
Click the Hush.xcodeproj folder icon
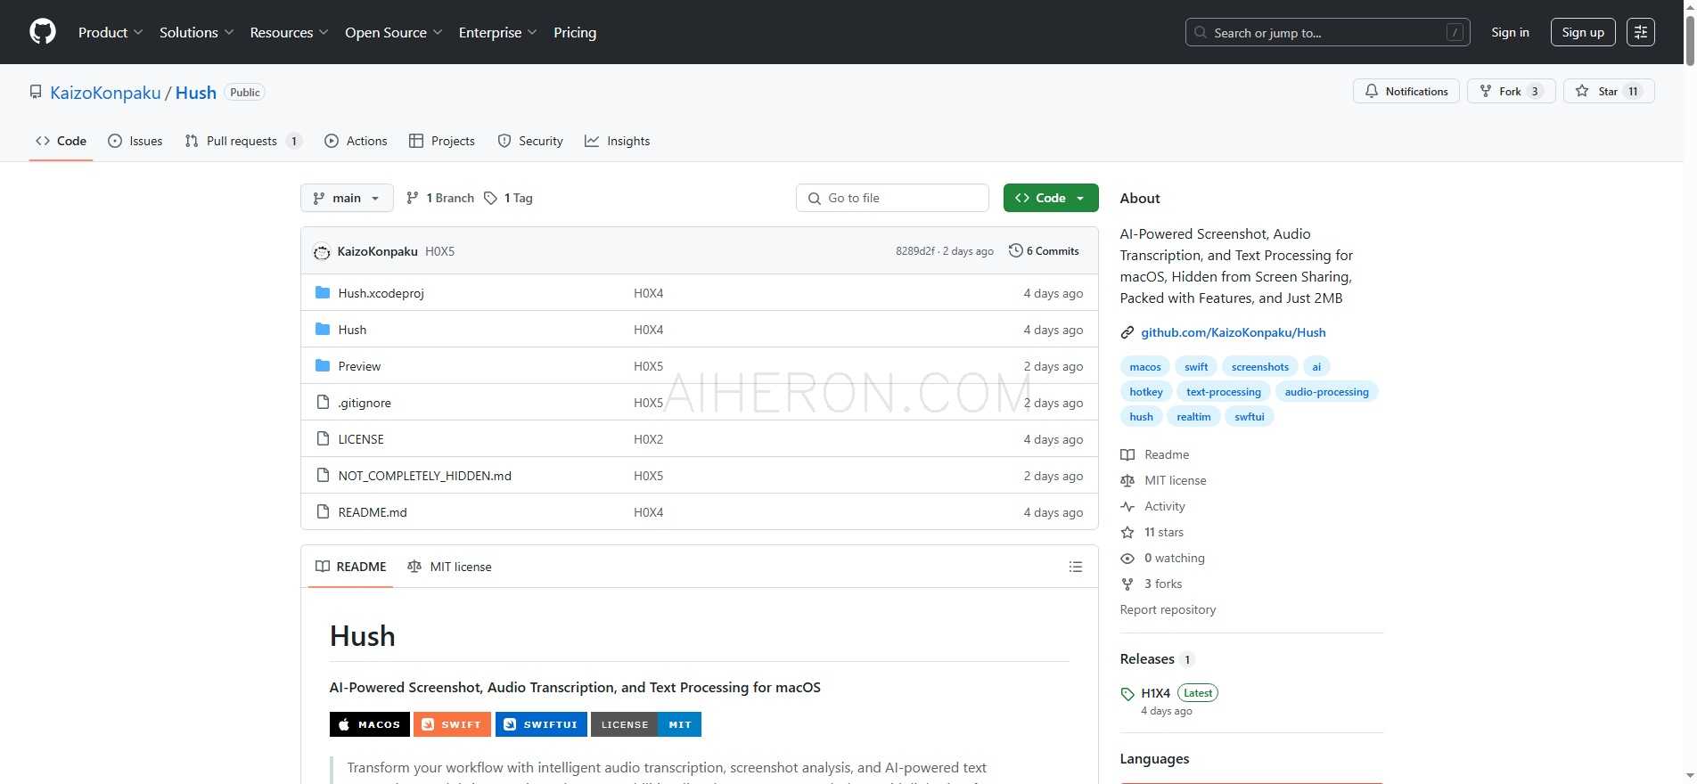coord(323,293)
